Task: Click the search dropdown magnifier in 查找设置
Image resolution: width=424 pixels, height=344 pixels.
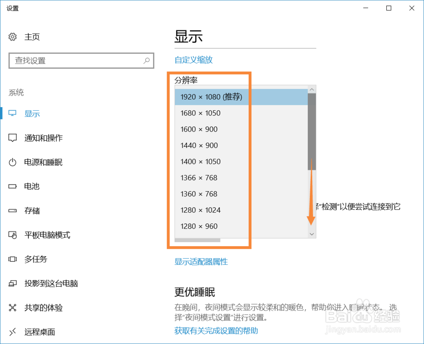Action: pyautogui.click(x=147, y=61)
